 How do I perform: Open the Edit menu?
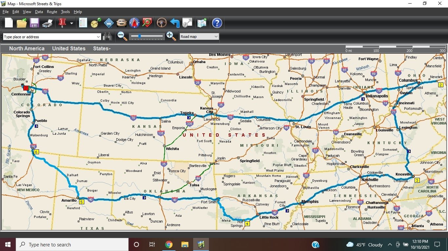(16, 12)
